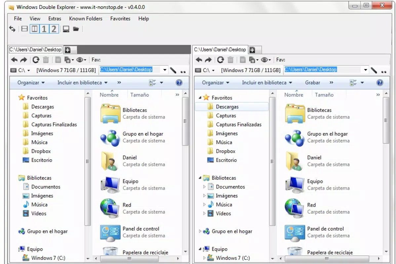Click the trash delete icon in right pane
Screen dimensions: 396x264
coord(230,60)
